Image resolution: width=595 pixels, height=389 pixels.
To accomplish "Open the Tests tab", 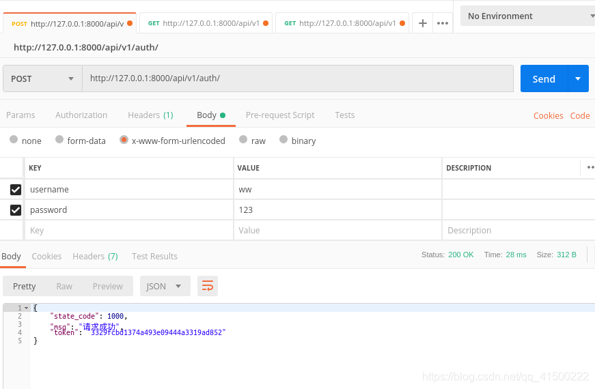I will [344, 115].
